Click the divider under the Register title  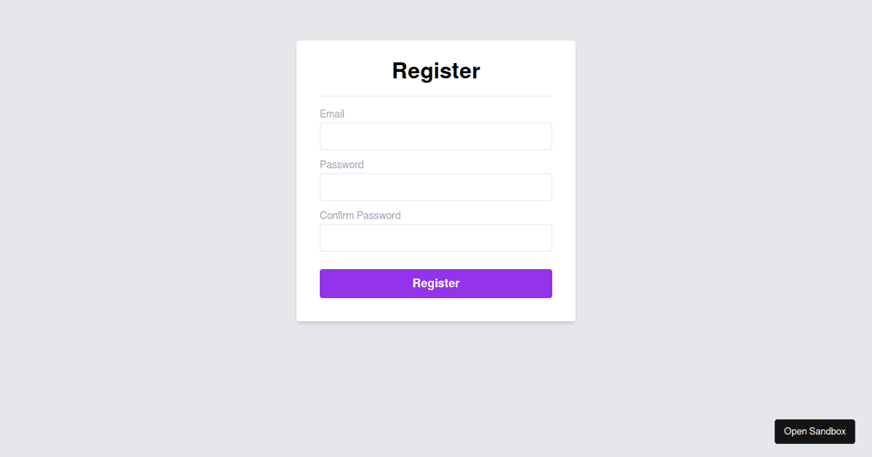click(435, 95)
